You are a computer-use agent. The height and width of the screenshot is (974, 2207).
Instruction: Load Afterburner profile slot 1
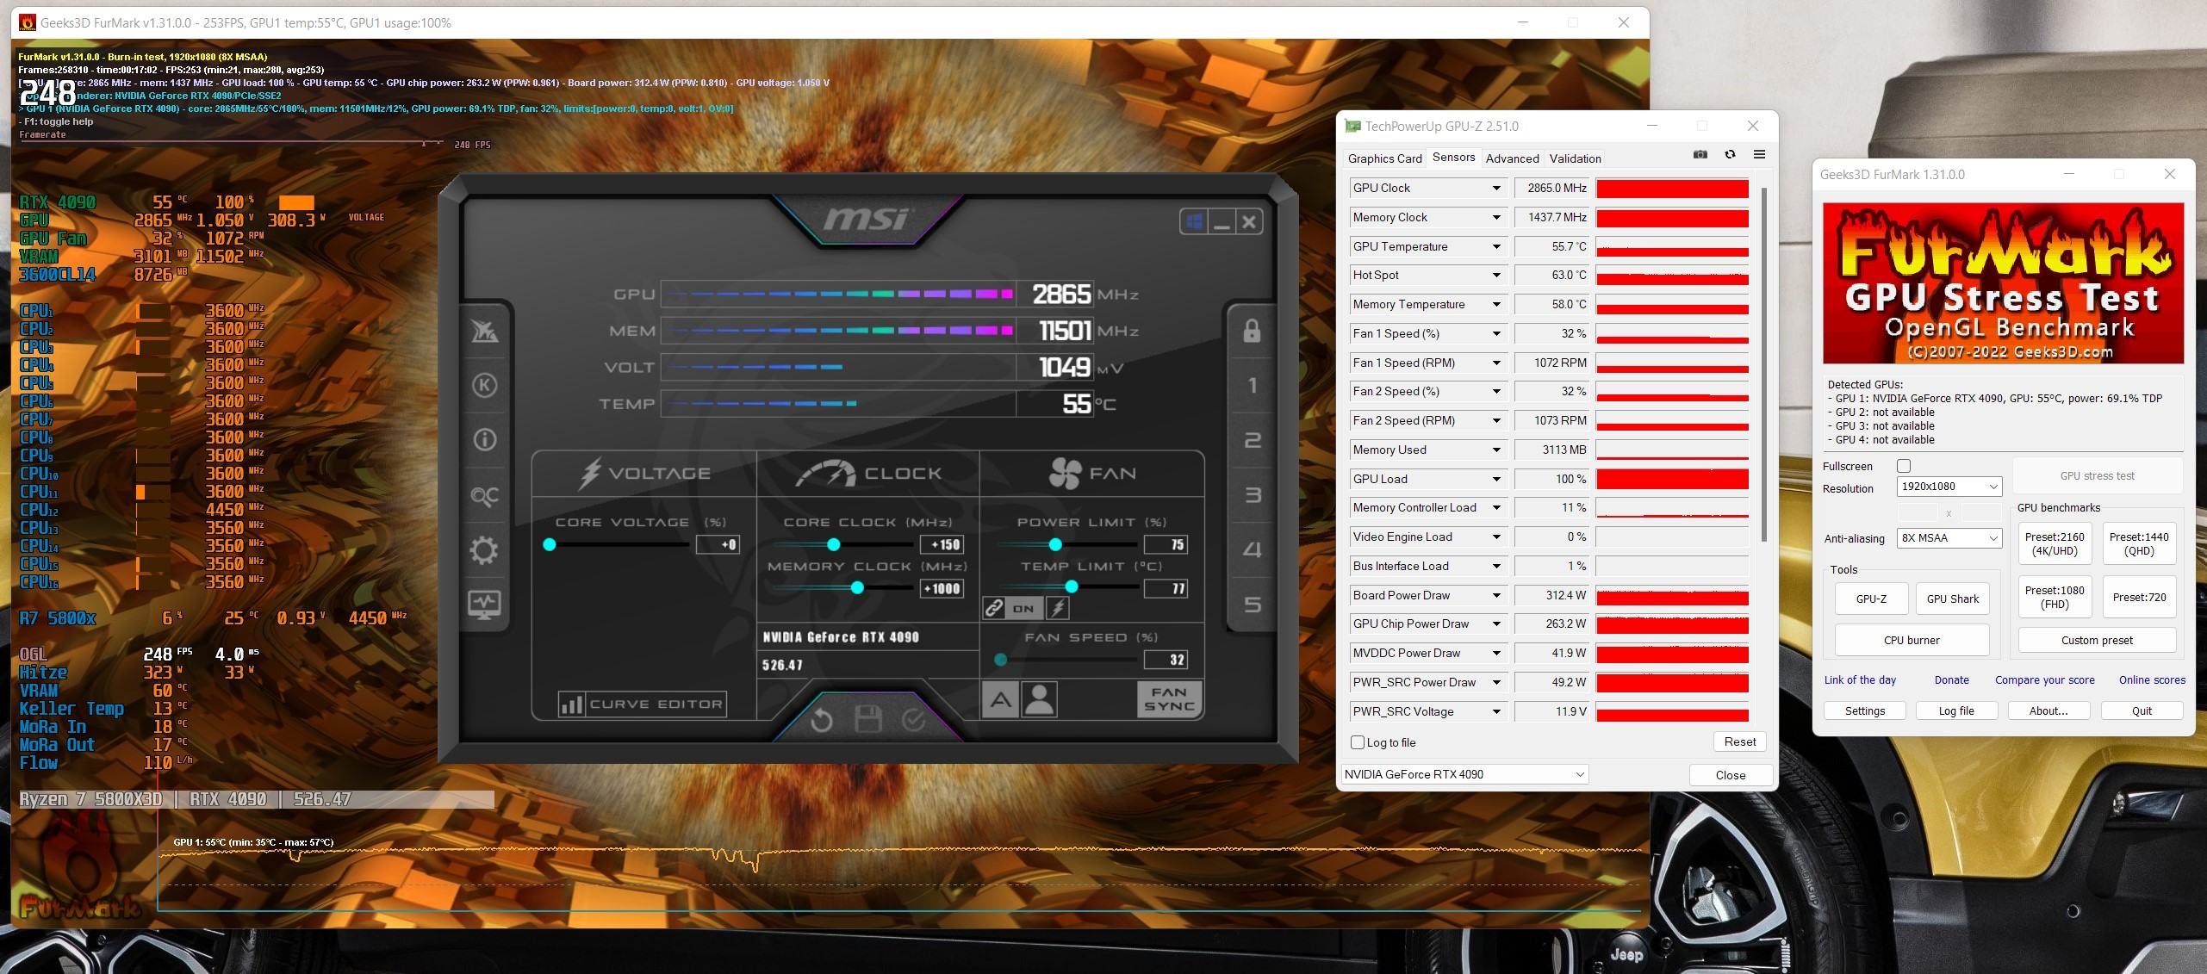[x=1252, y=385]
